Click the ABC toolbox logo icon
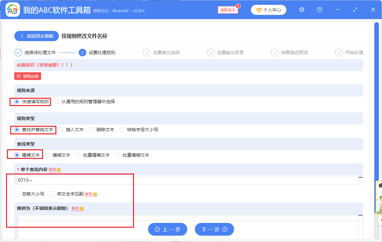The image size is (382, 242). [x=12, y=10]
